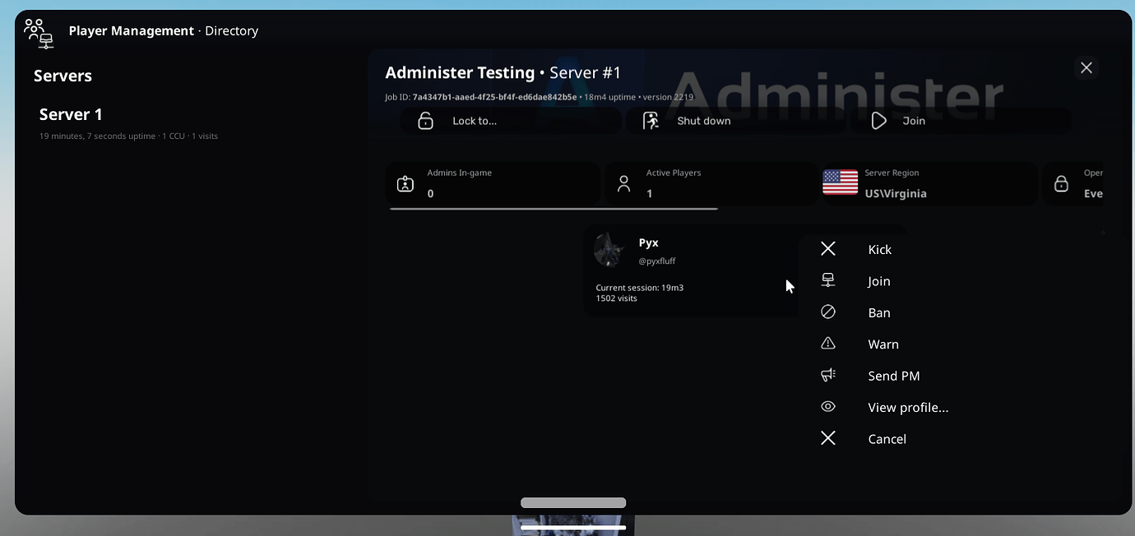Select Join from the player context menu
Screen dimensions: 1135x536
[878, 280]
